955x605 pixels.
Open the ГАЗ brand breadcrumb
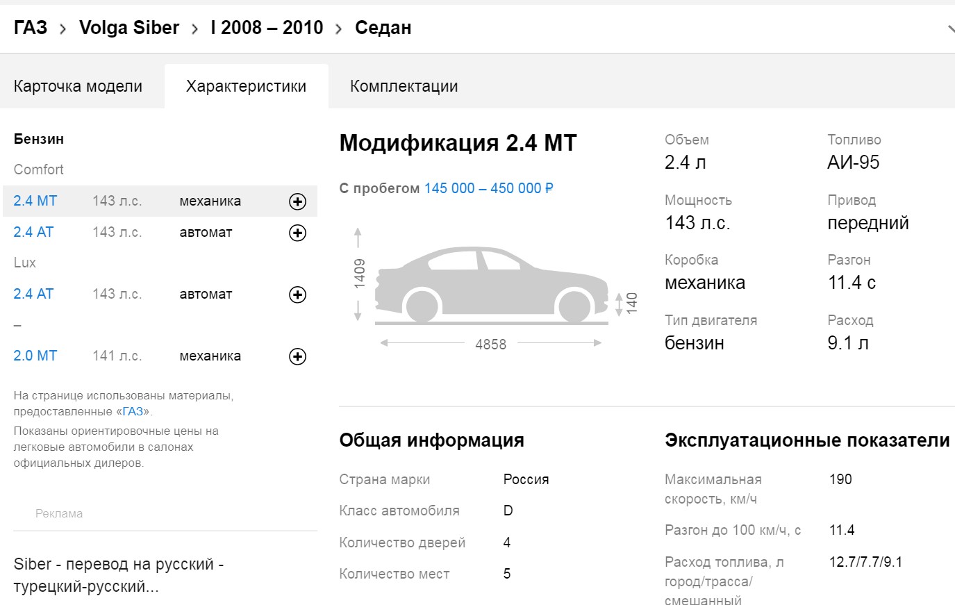pos(31,28)
